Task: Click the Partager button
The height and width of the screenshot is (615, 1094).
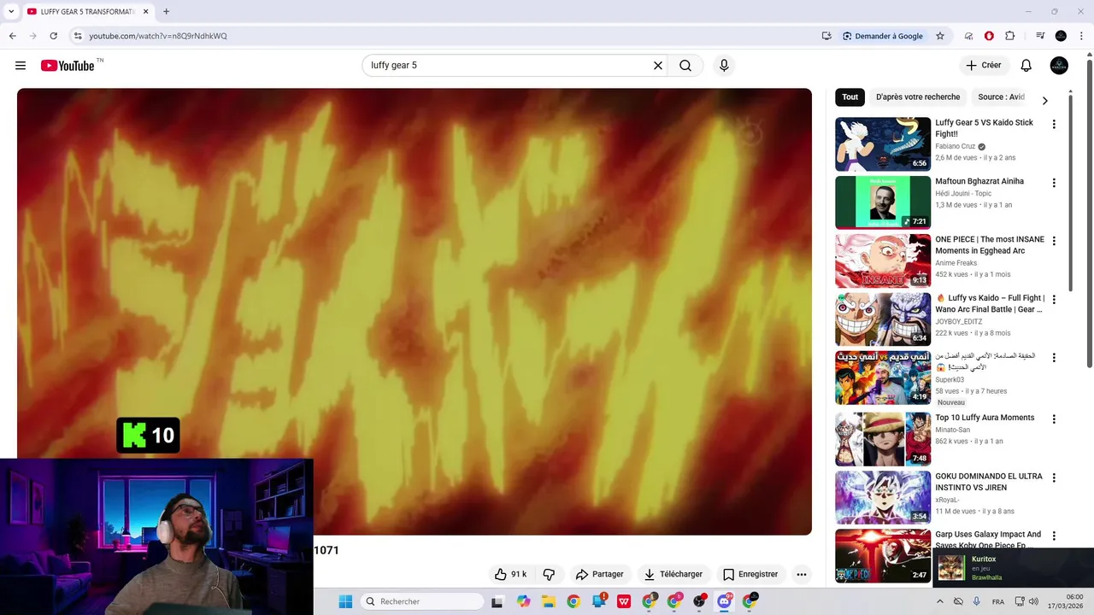Action: point(599,574)
